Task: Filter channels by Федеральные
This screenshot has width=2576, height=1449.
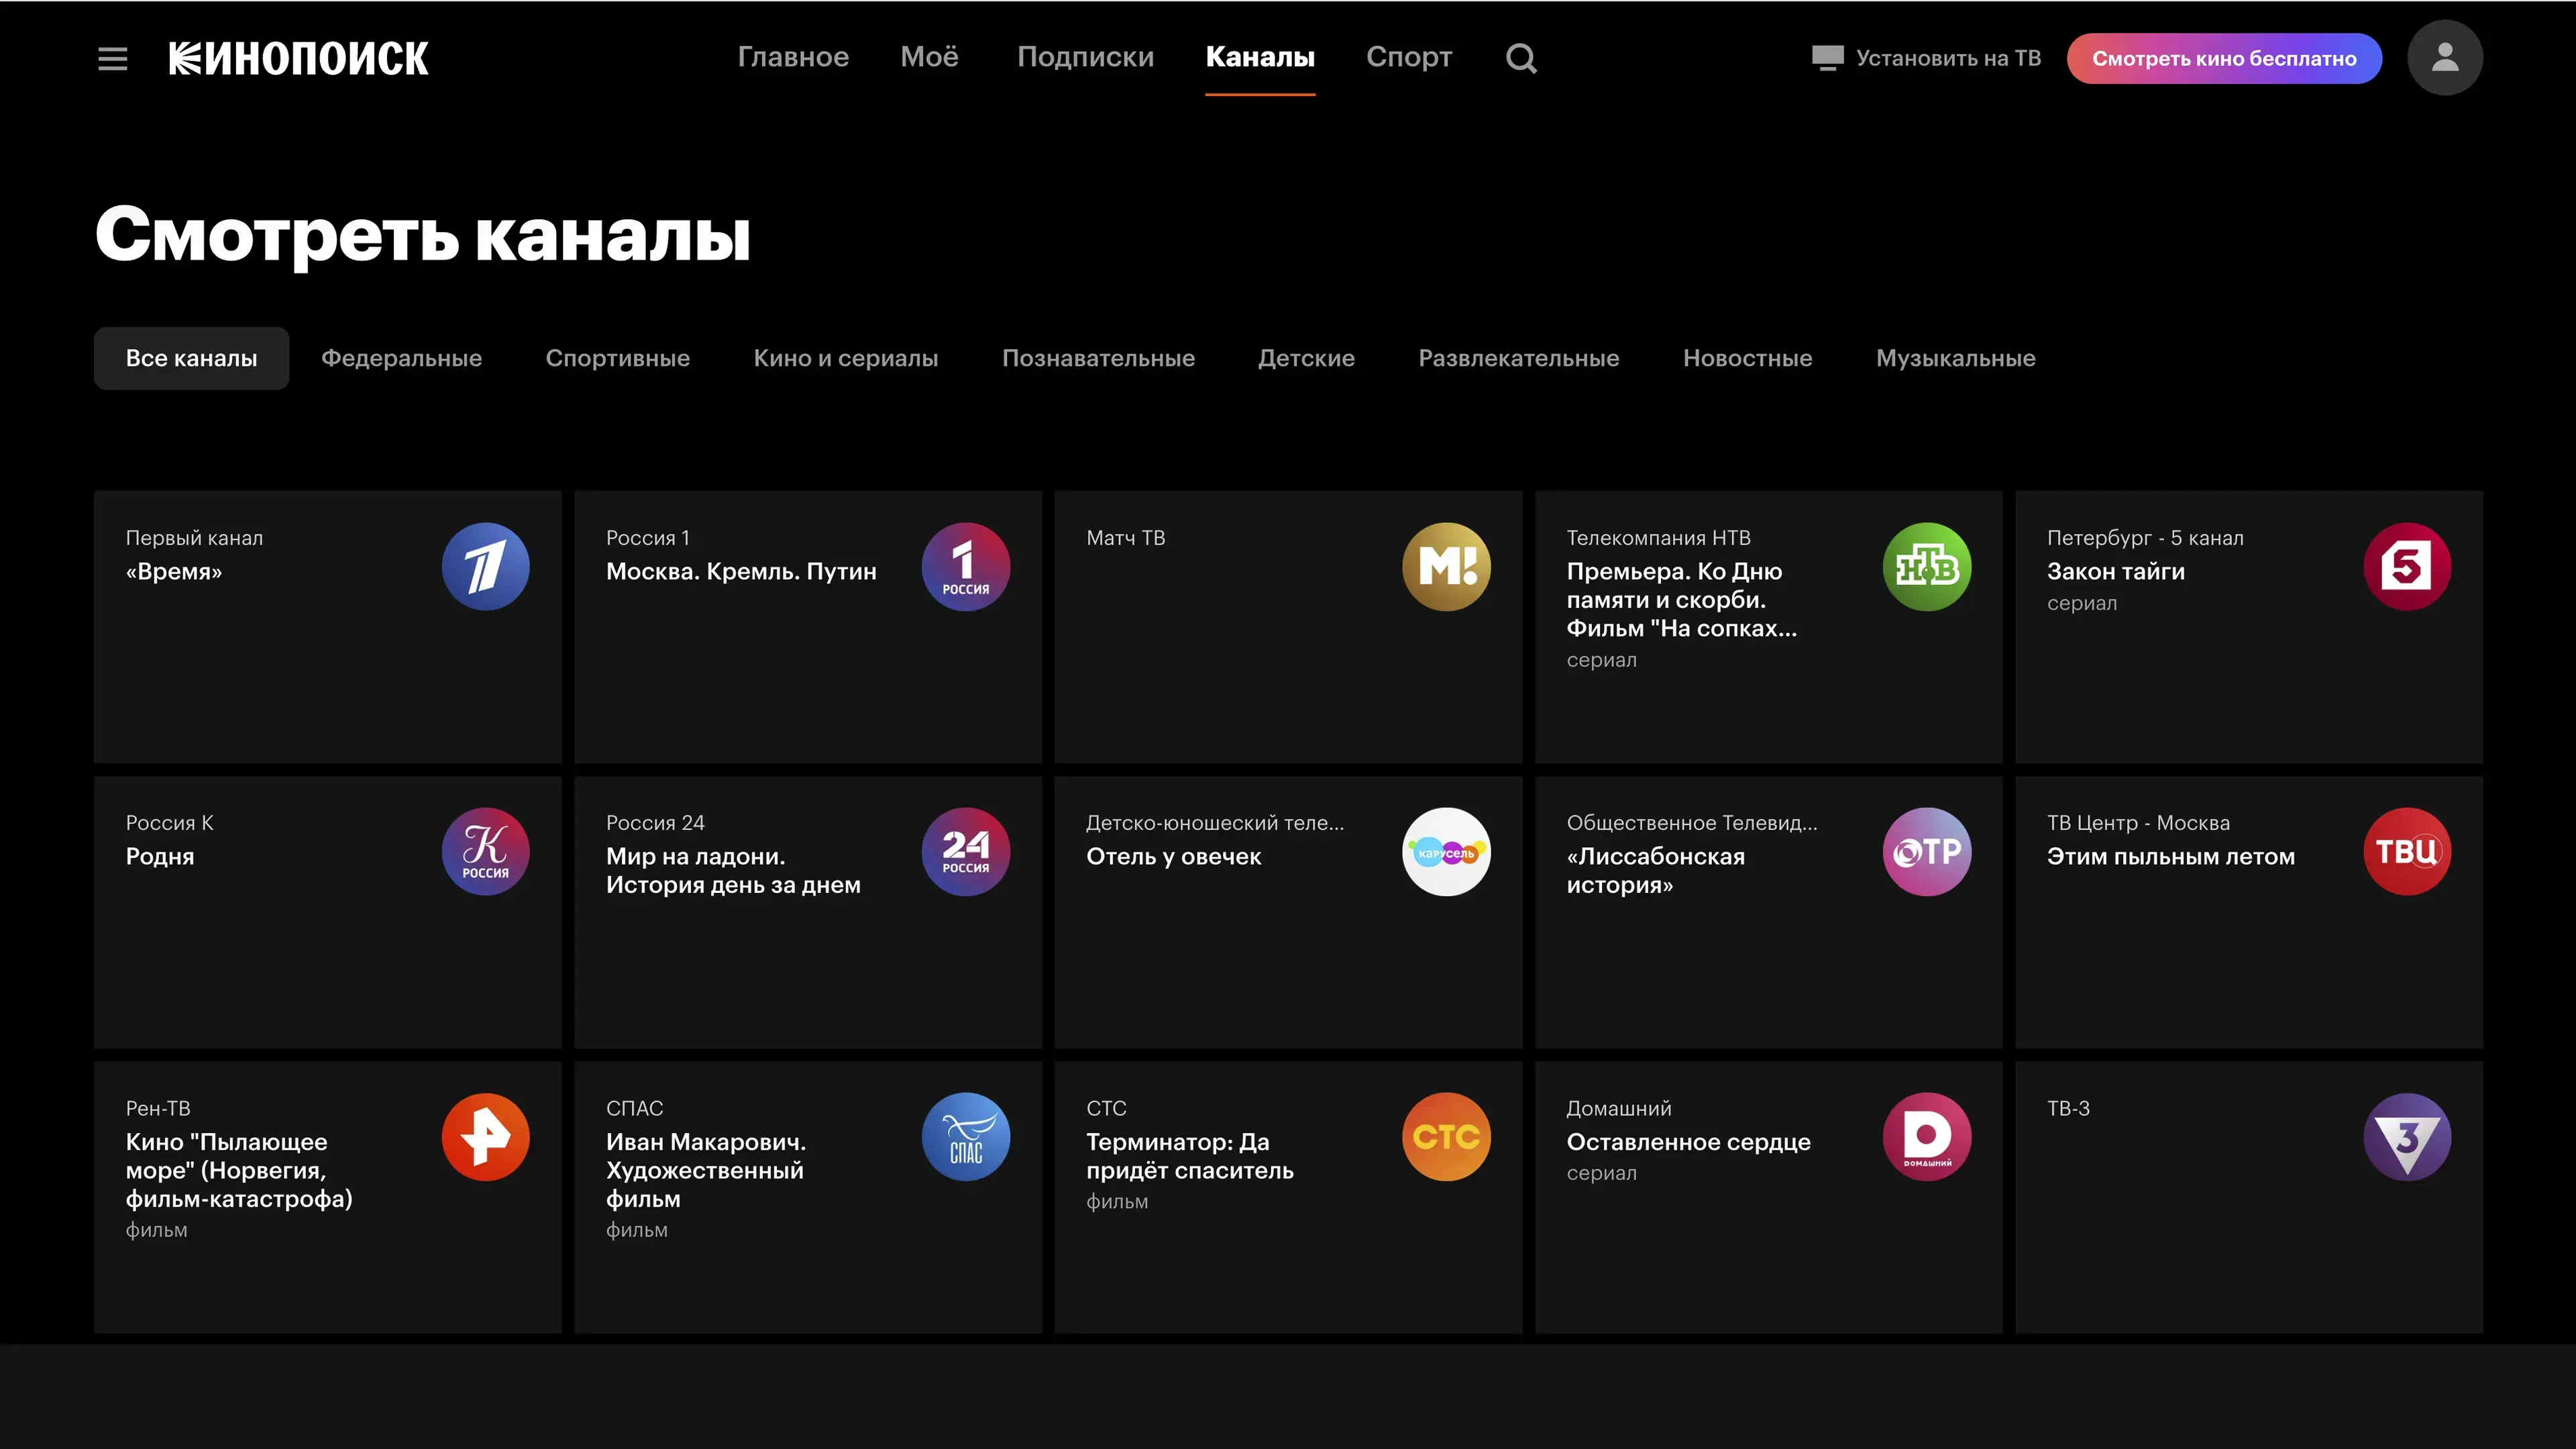Action: tap(401, 358)
